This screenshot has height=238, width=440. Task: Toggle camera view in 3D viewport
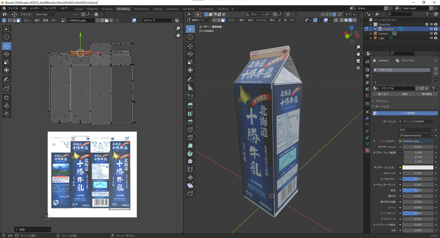[x=358, y=61]
